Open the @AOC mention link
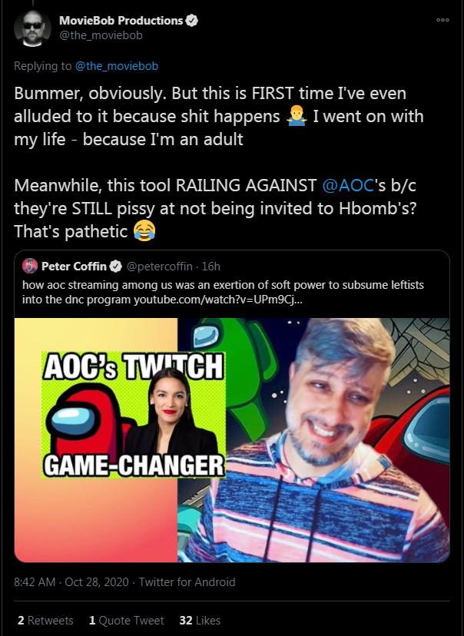Viewport: 464px width, 636px height. 348,185
